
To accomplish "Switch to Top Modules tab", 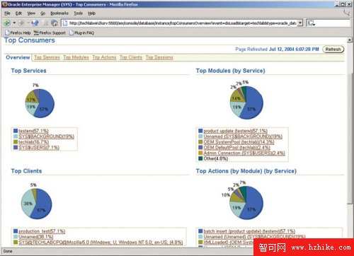I will (76, 57).
